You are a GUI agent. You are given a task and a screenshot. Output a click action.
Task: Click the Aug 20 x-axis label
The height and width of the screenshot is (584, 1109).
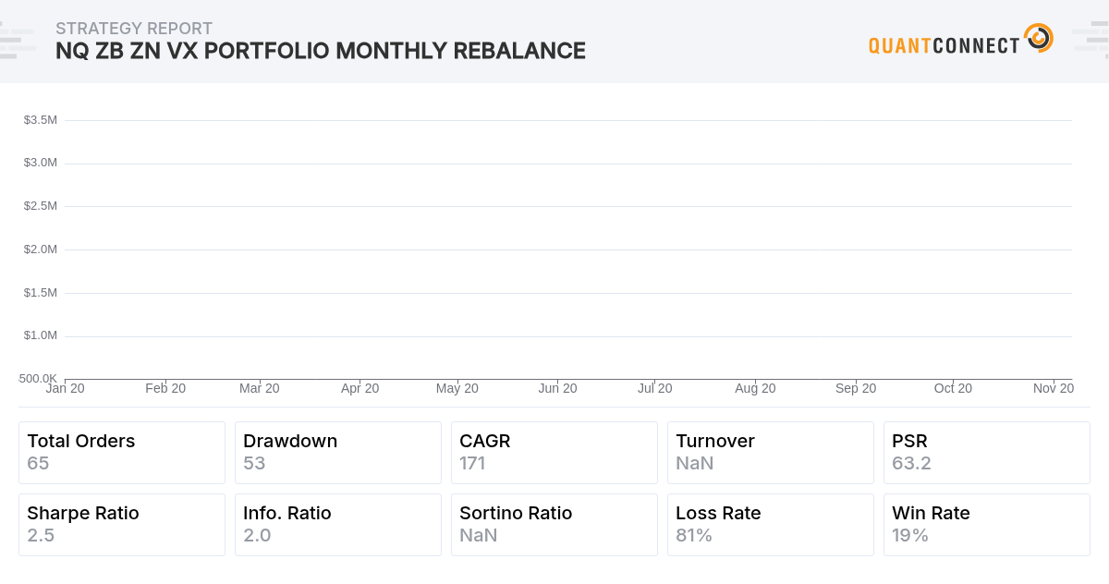[x=755, y=388]
